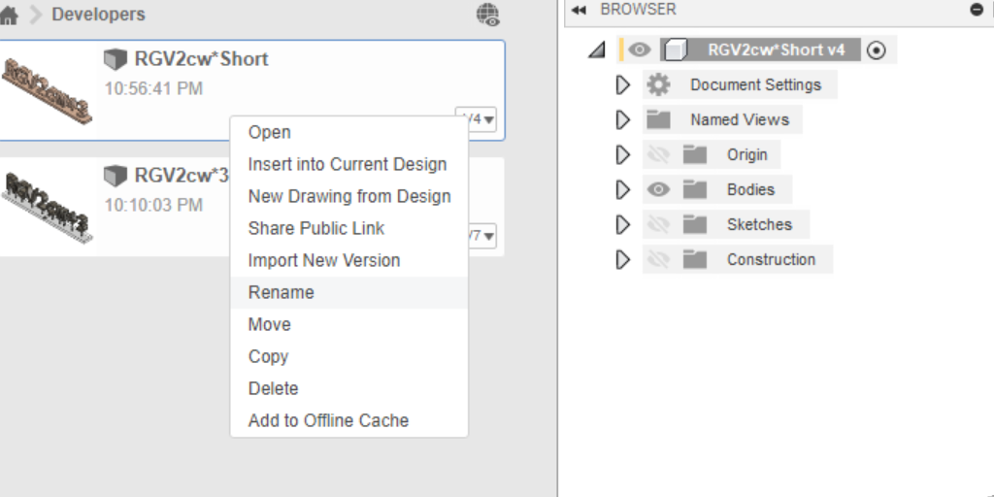Expand the Document Settings node
This screenshot has width=994, height=497.
tap(623, 85)
